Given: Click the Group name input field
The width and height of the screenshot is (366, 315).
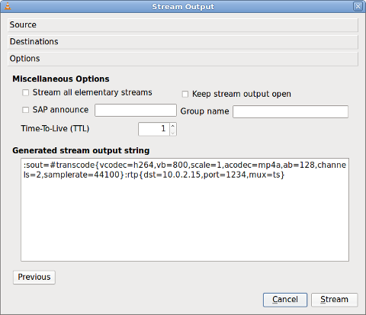Looking at the screenshot, I should pyautogui.click(x=291, y=112).
